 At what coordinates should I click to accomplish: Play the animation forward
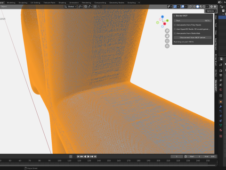click(x=89, y=156)
